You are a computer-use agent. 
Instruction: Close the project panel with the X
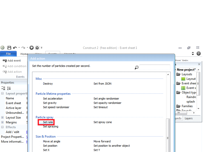click(199, 64)
